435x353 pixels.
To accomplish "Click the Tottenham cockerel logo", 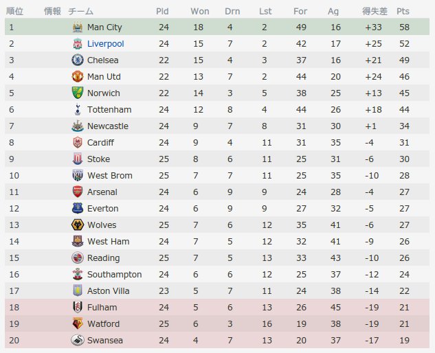I will 78,109.
